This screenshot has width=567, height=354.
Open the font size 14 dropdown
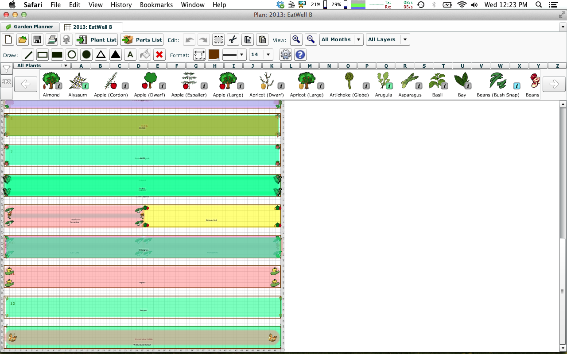pyautogui.click(x=261, y=55)
